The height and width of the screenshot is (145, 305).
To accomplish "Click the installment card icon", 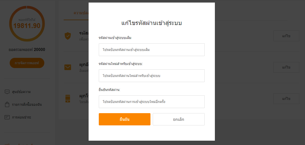I will (x=7, y=117).
